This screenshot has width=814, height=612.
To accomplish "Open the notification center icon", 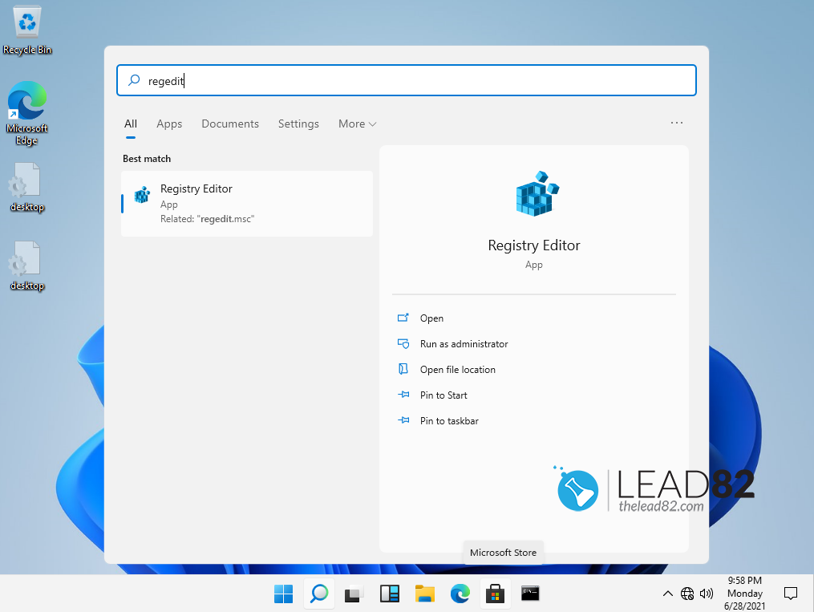I will 790,594.
